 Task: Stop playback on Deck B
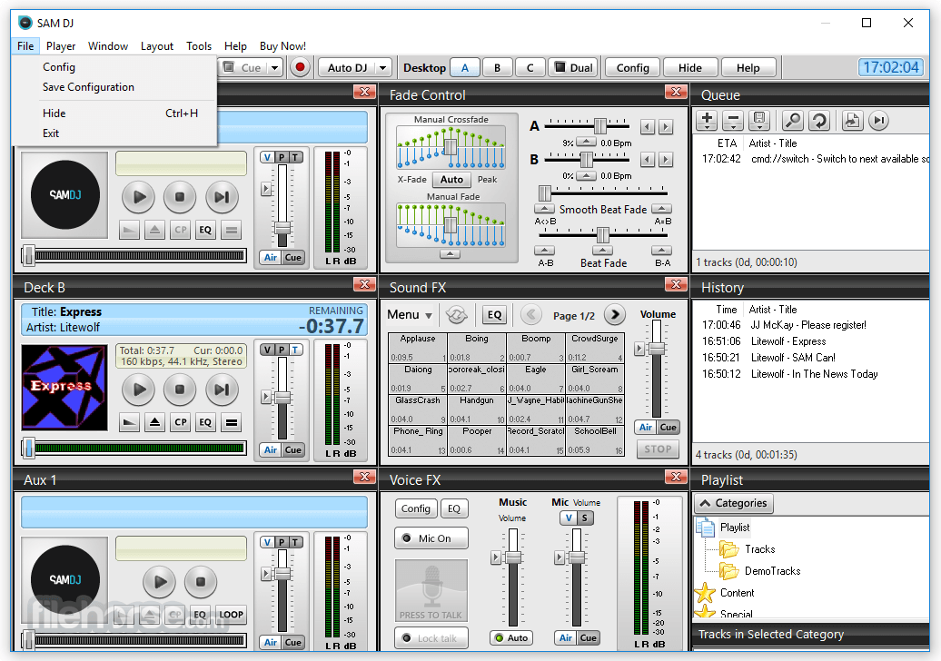pyautogui.click(x=180, y=390)
